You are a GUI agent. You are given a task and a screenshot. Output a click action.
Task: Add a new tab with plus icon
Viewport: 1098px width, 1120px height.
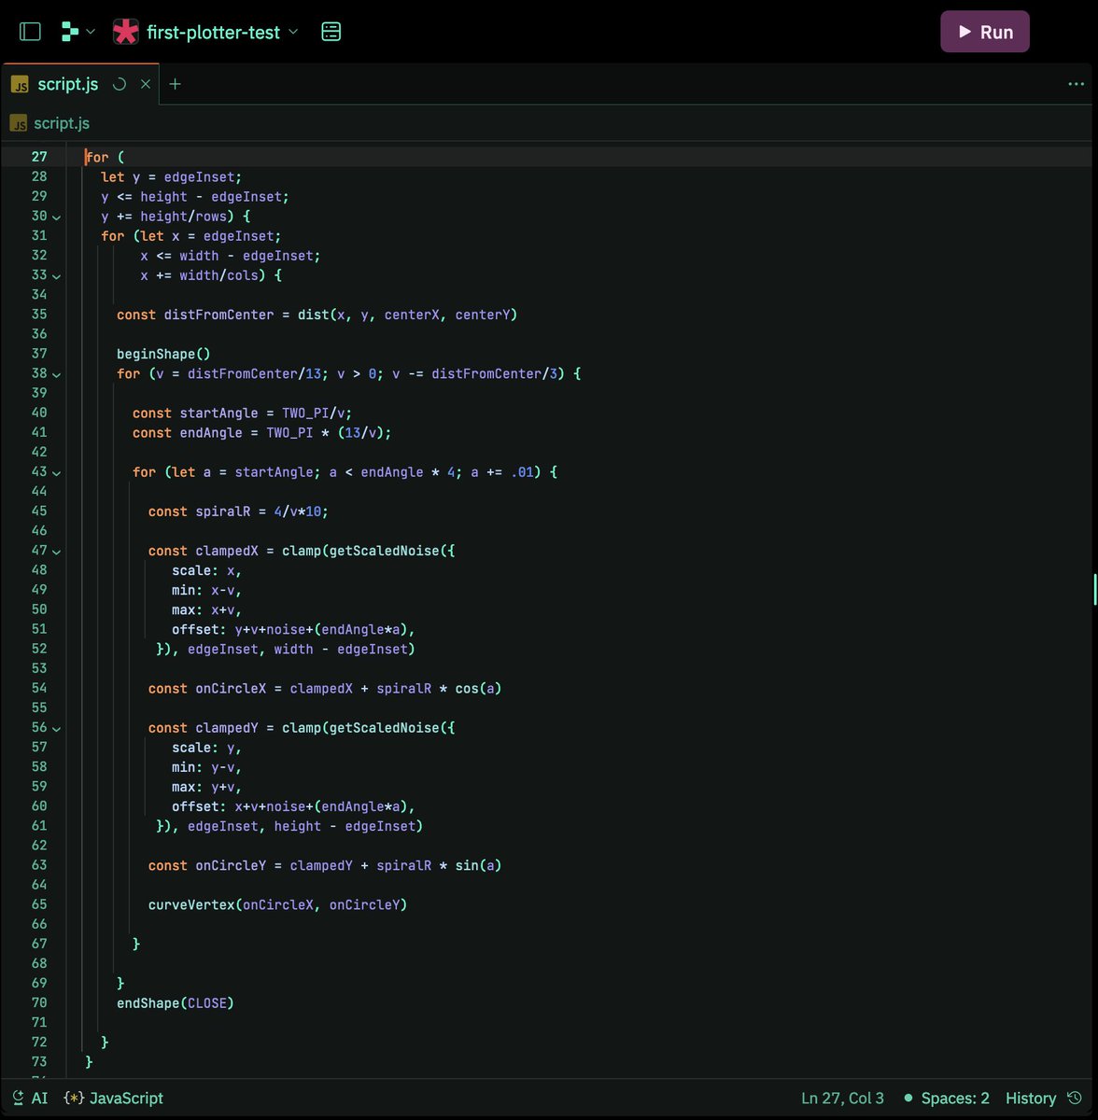(x=175, y=84)
